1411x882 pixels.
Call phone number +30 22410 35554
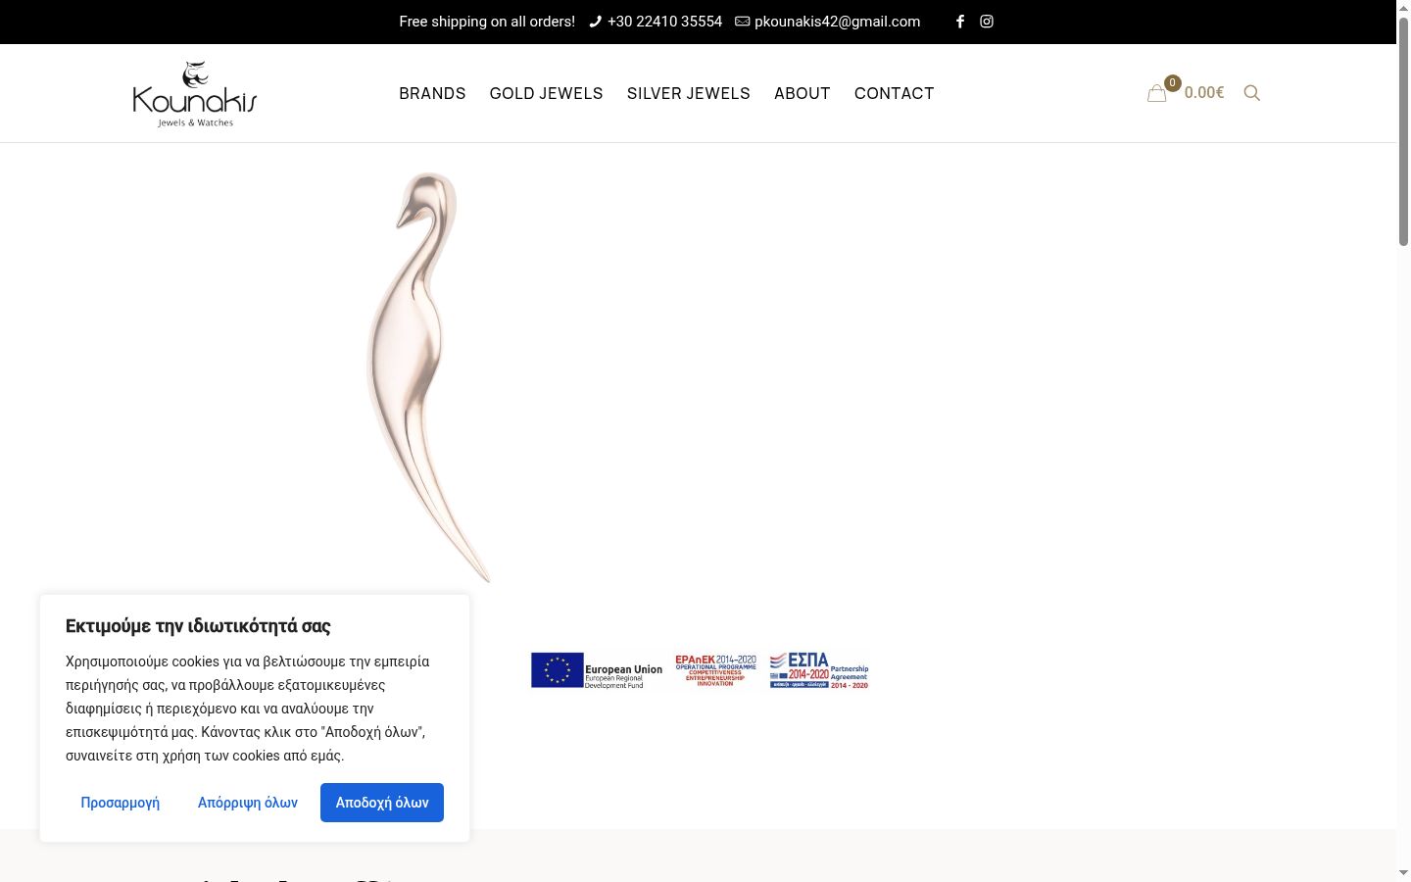pos(664,22)
